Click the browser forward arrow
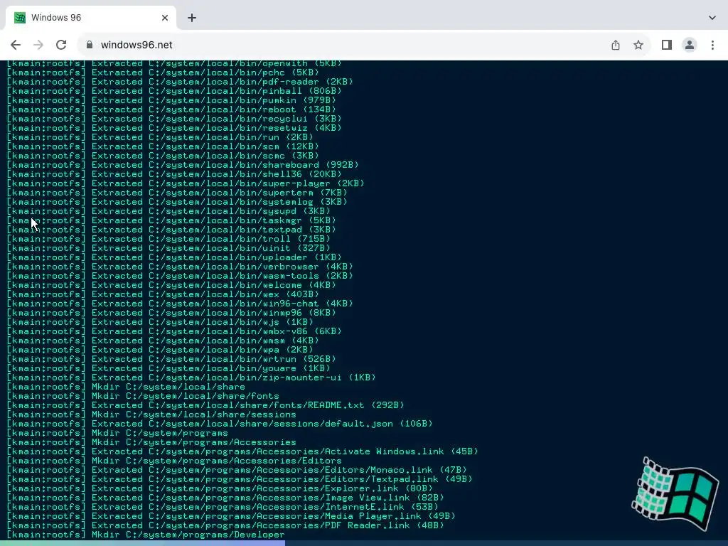 [x=38, y=45]
